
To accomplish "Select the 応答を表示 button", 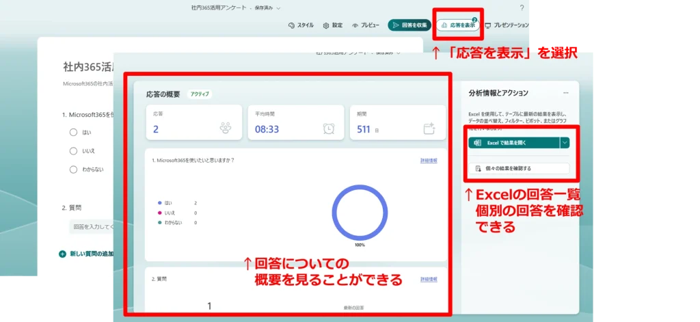I will [x=457, y=25].
